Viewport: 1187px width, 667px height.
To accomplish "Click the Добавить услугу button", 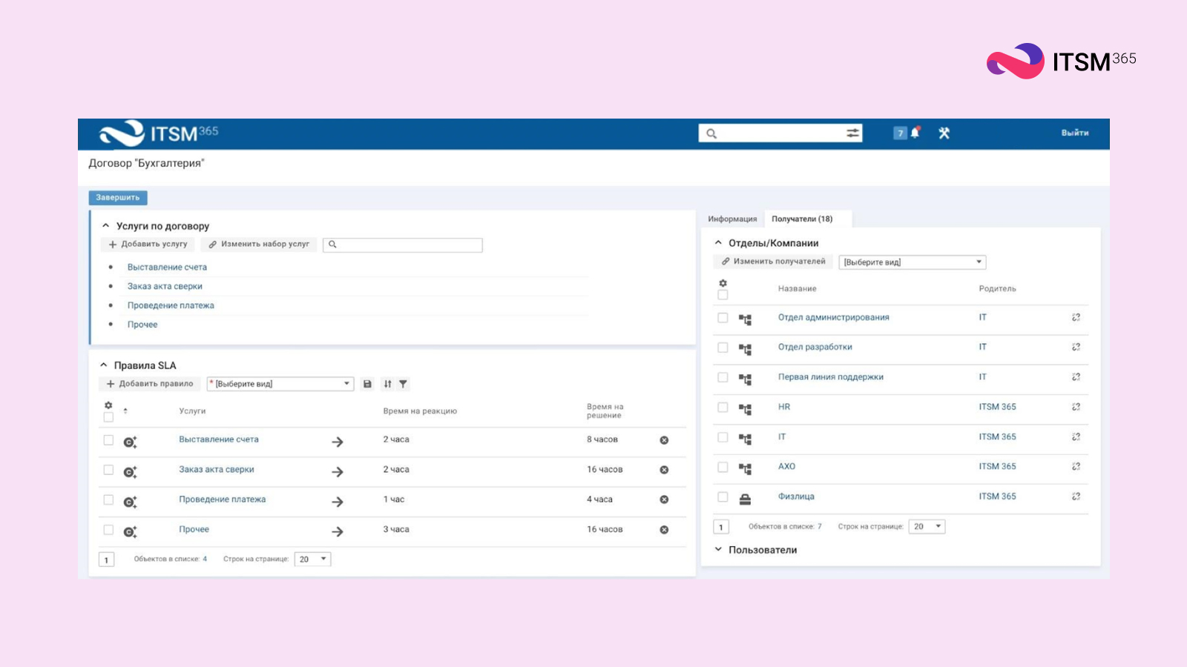I will click(148, 244).
